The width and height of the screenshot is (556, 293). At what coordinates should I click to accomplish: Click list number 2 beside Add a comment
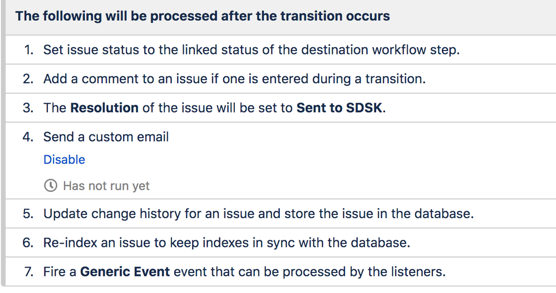point(28,79)
